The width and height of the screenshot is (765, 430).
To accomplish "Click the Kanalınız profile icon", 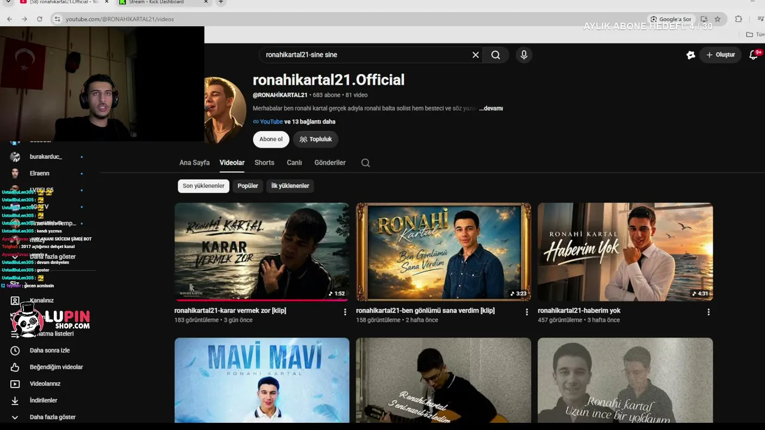I will [x=15, y=300].
